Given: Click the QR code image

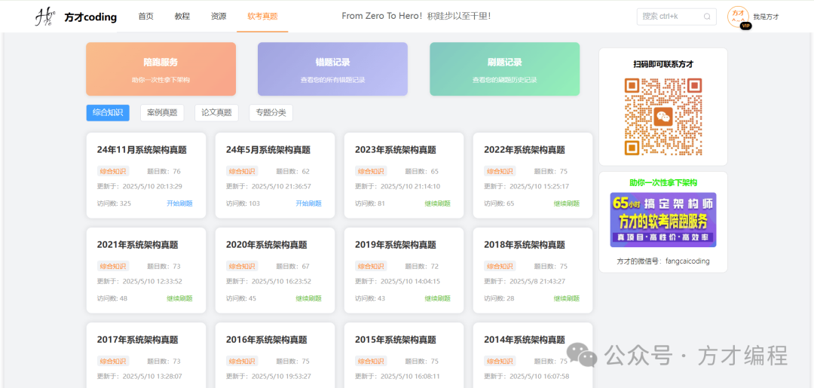Looking at the screenshot, I should click(663, 117).
